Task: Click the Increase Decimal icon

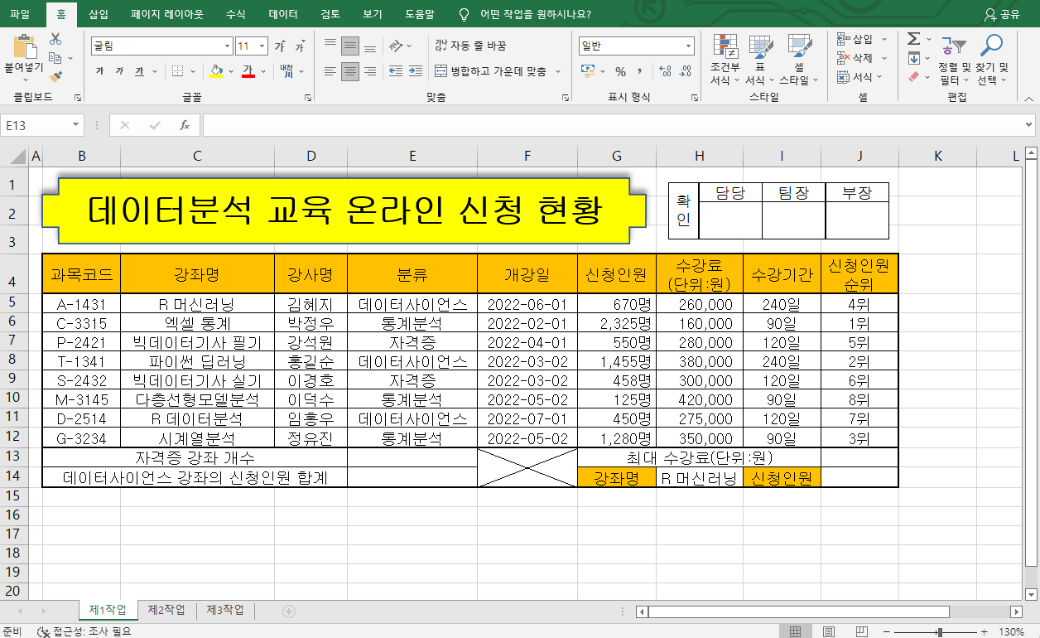Action: coord(664,71)
